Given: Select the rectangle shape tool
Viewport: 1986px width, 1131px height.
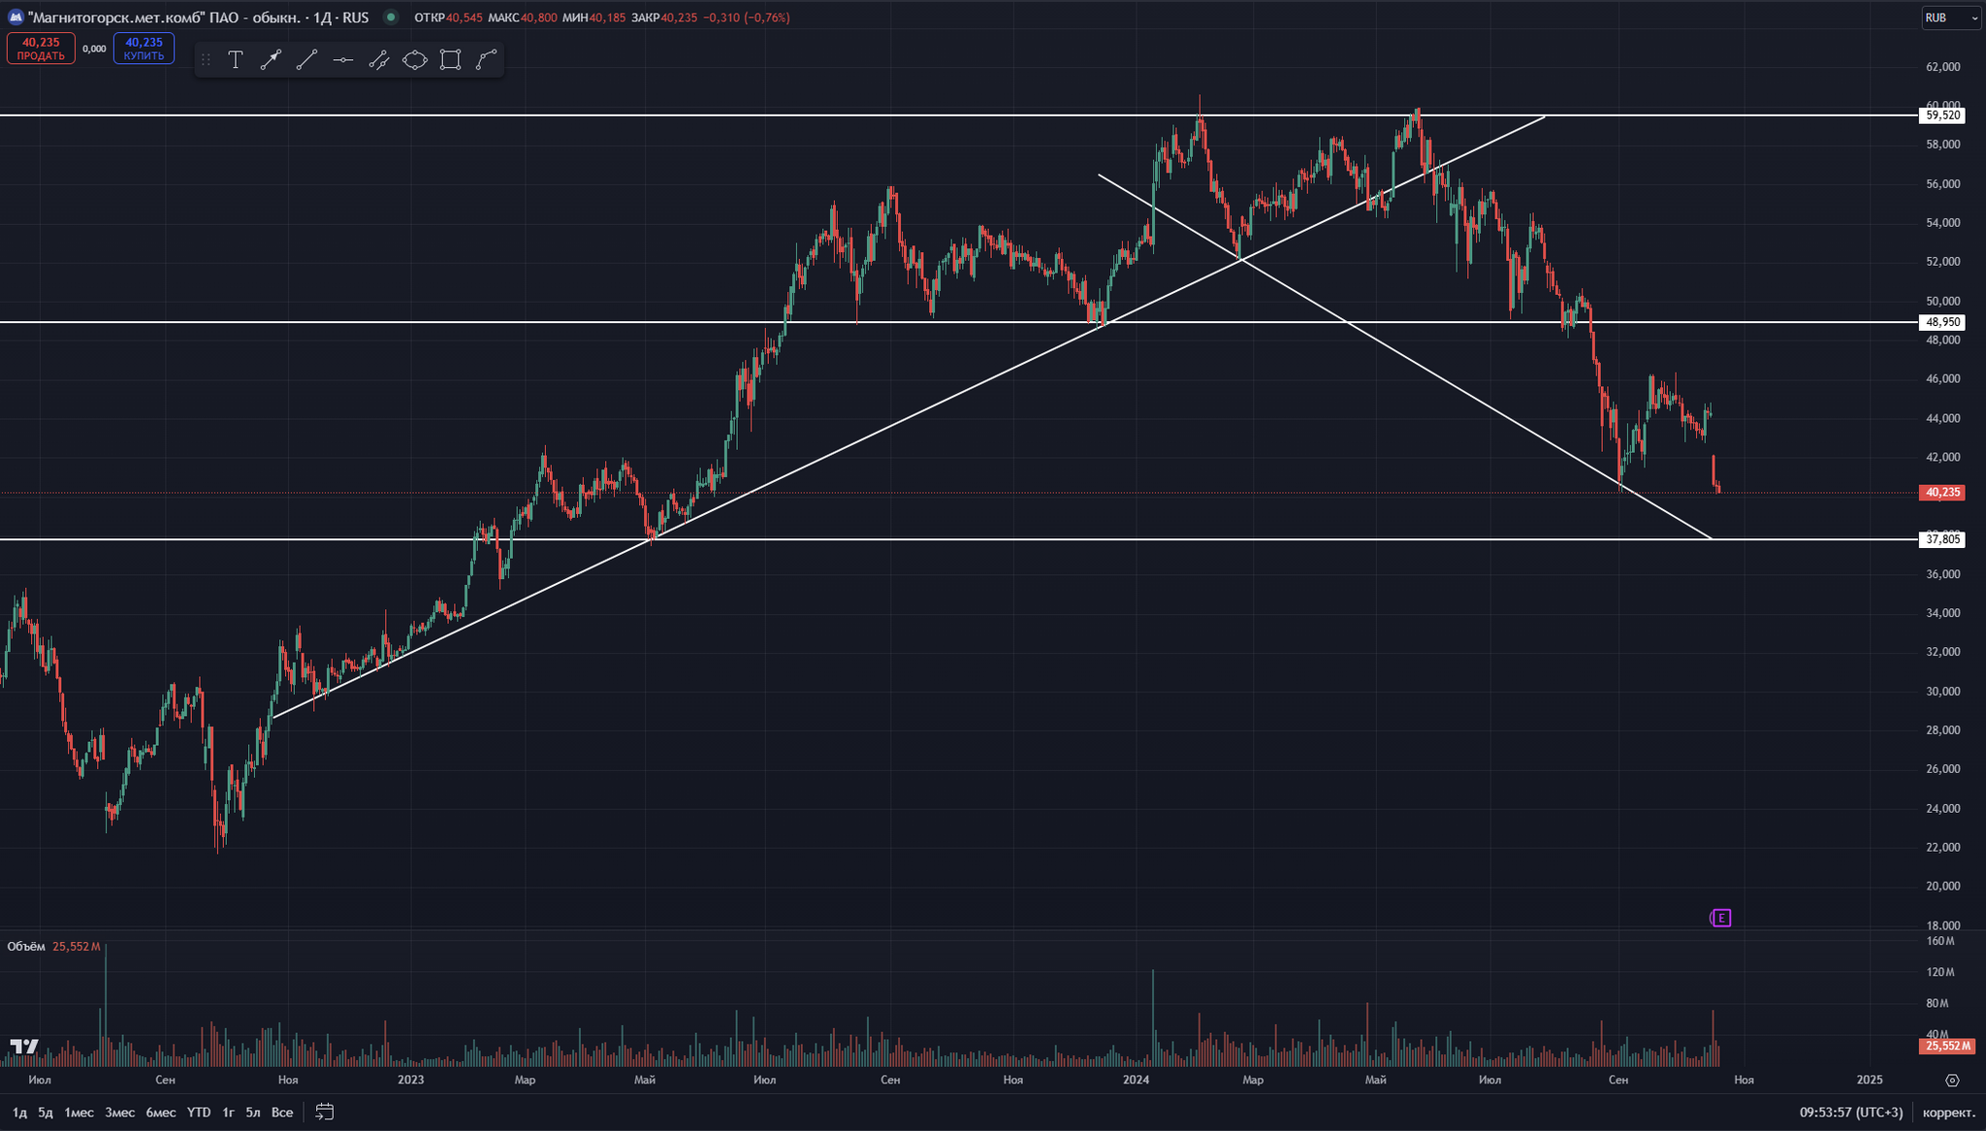Looking at the screenshot, I should pyautogui.click(x=450, y=60).
